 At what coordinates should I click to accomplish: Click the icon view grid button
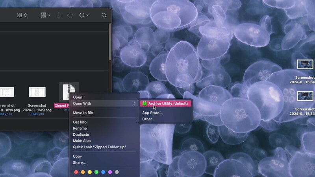click(20, 15)
